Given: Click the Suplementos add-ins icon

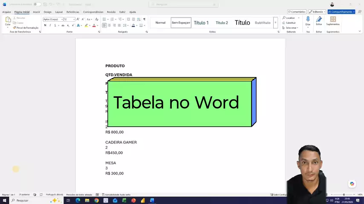Looking at the screenshot, I should [333, 19].
